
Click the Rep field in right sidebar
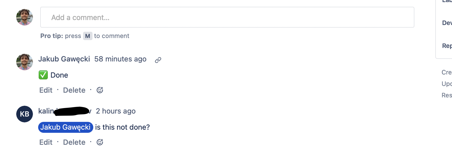click(447, 46)
